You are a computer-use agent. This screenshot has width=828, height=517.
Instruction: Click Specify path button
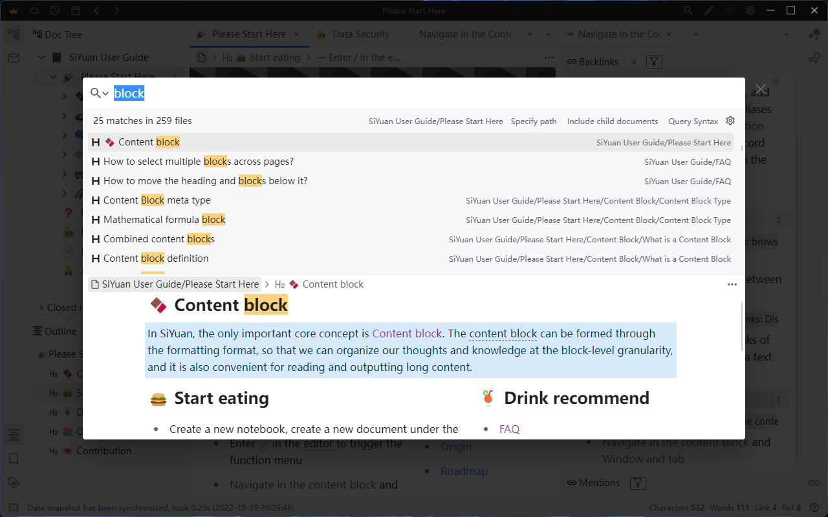coord(533,121)
